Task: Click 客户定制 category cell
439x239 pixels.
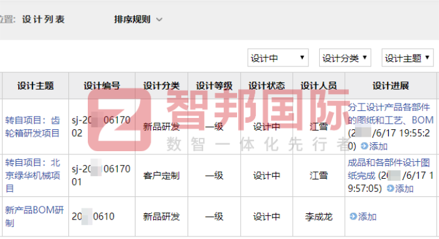Action: tap(161, 176)
